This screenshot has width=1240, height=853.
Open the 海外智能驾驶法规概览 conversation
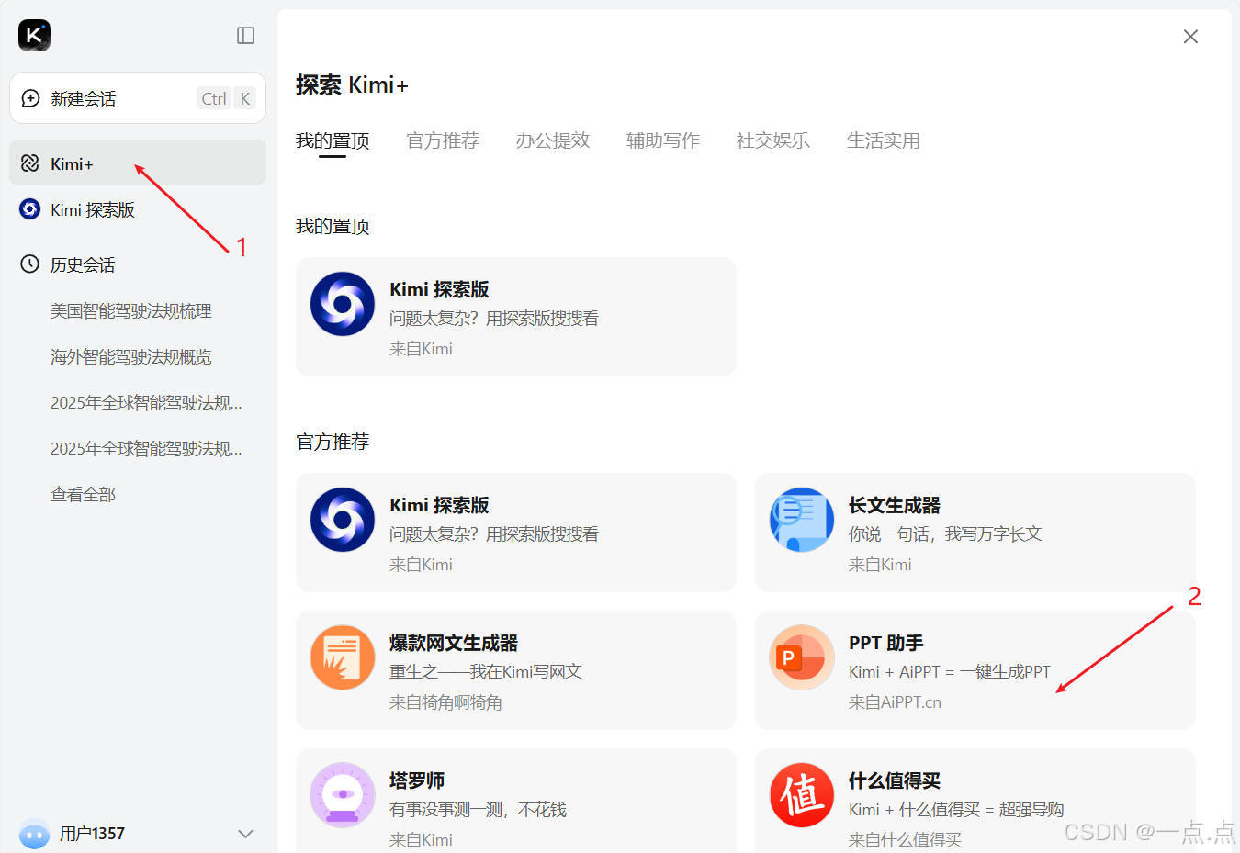(131, 356)
